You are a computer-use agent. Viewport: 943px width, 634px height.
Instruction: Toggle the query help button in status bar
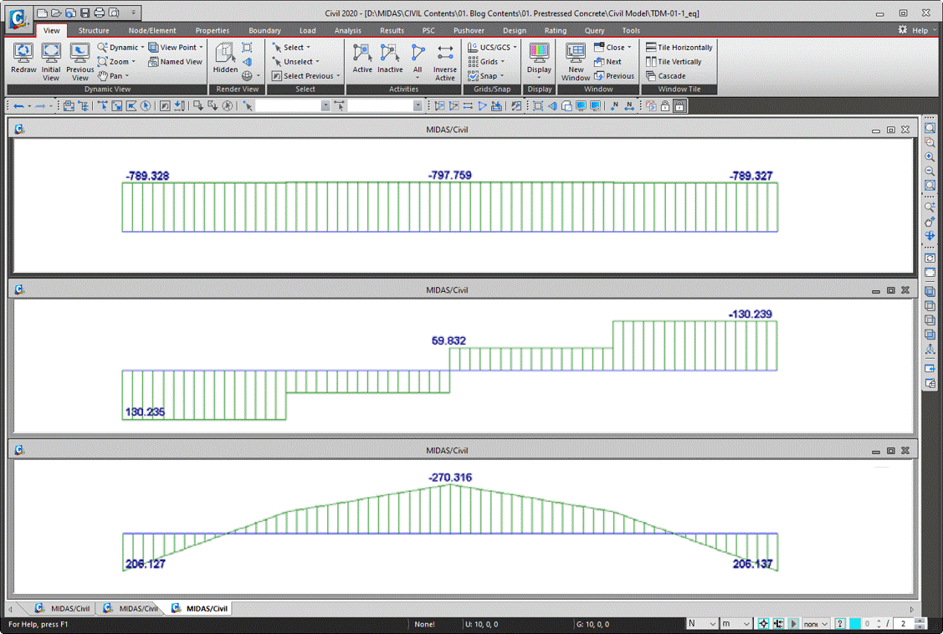pos(839,623)
